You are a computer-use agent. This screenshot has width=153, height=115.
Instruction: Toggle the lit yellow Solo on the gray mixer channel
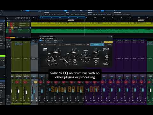pos(36,82)
